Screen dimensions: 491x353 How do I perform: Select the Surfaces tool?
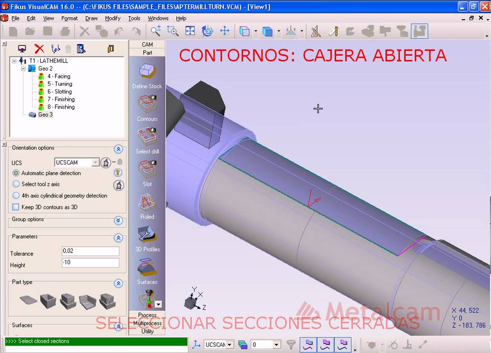coord(147,268)
